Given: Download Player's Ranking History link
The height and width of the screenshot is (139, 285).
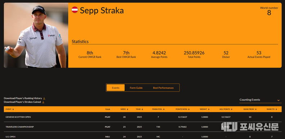Looking at the screenshot, I should click(x=23, y=98).
